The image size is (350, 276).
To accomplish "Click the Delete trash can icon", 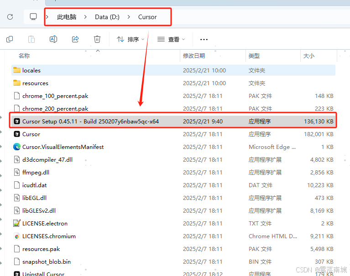I will 97,39.
